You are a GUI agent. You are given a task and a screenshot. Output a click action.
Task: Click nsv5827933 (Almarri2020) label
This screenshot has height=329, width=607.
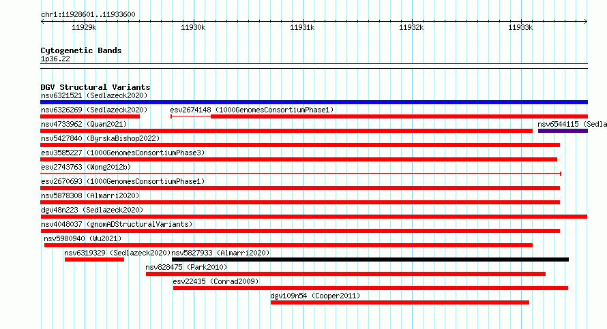click(220, 253)
